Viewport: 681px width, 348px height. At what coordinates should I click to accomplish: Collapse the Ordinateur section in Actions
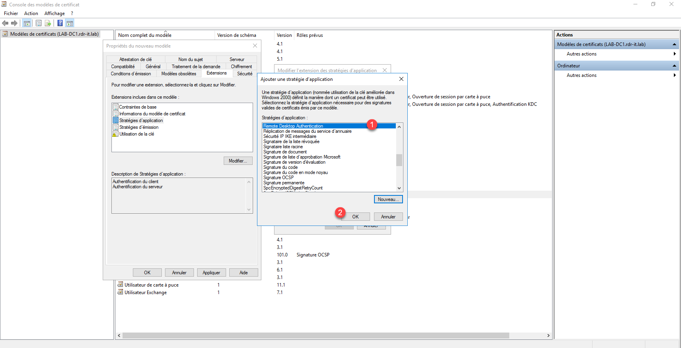point(674,66)
